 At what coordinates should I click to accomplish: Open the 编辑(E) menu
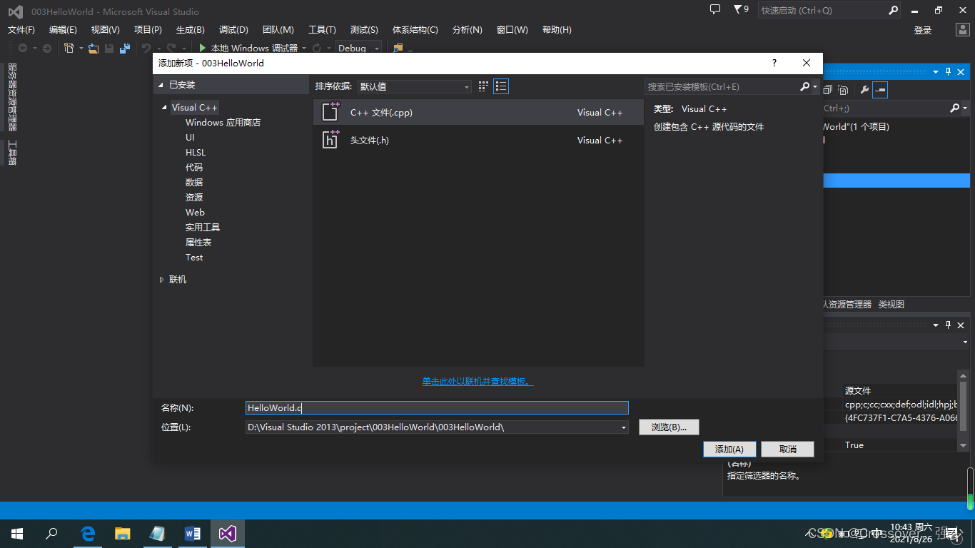pyautogui.click(x=63, y=30)
